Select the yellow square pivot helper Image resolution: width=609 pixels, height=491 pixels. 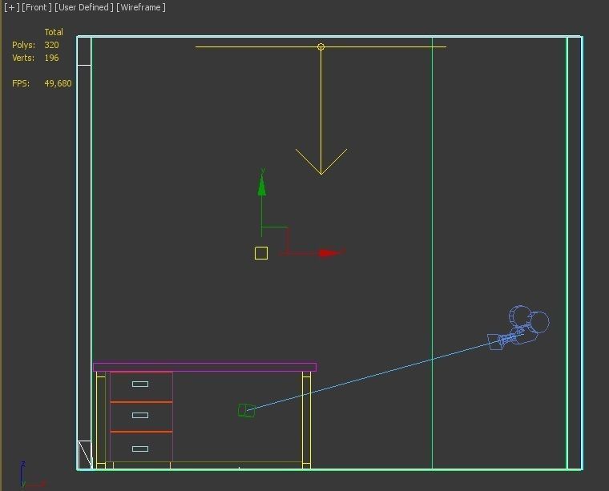(x=261, y=253)
